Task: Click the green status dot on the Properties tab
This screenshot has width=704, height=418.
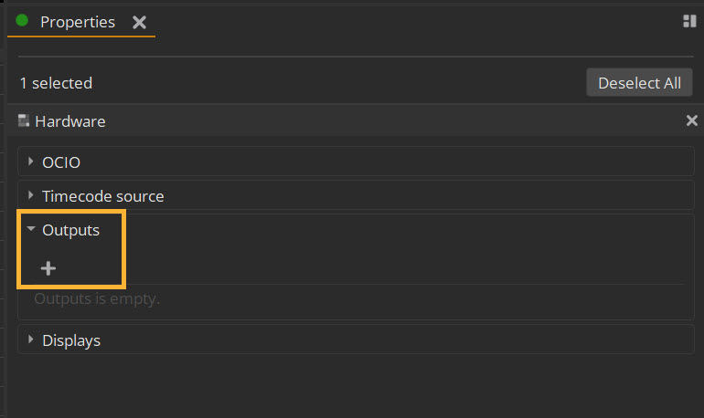Action: point(22,21)
